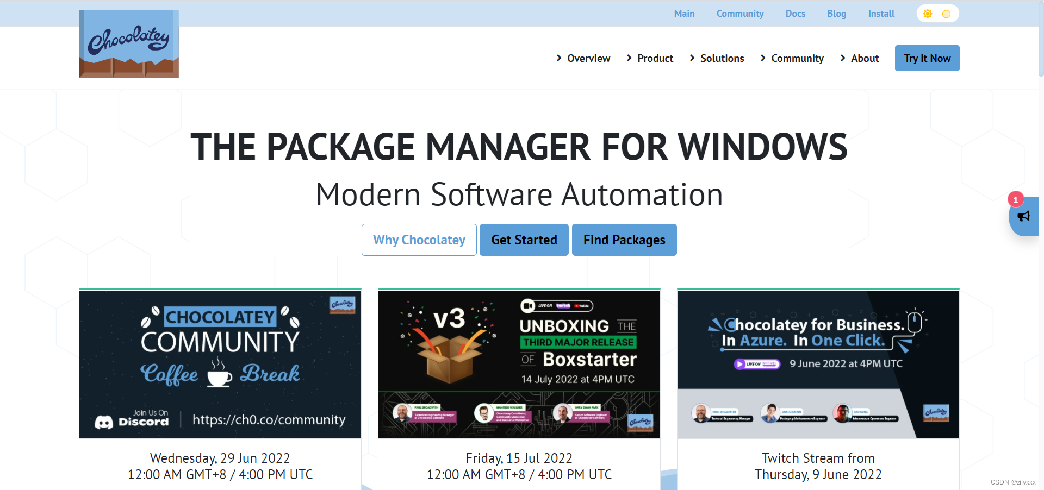
Task: Expand the Overview navigation dropdown
Action: pyautogui.click(x=583, y=58)
